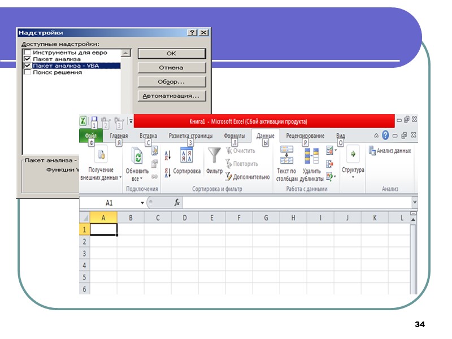Click Data Analysis (Анализ данных) button
Screen dimensions: 452x339
390,150
